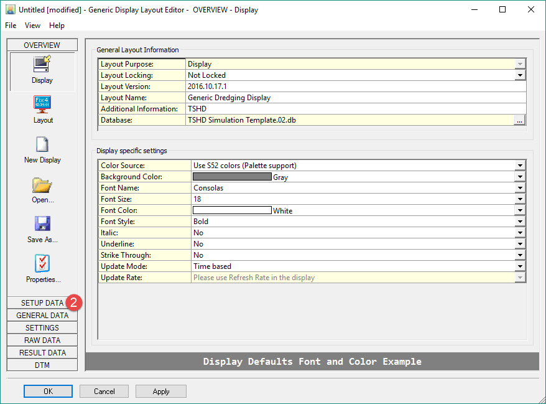Open the Help menu

pyautogui.click(x=57, y=26)
